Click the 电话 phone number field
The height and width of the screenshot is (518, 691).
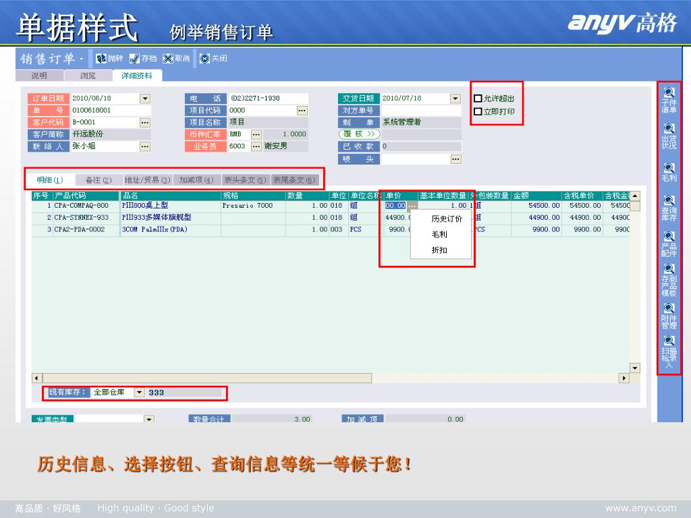[267, 98]
